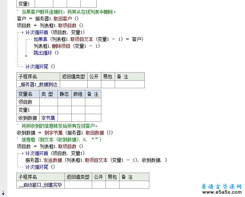The image size is (245, 197).
Task: Click 子程序名 header above _服务器1_数据到达
Action: pos(38,76)
